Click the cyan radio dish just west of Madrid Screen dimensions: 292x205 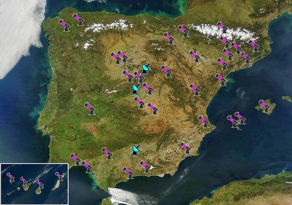click(135, 89)
